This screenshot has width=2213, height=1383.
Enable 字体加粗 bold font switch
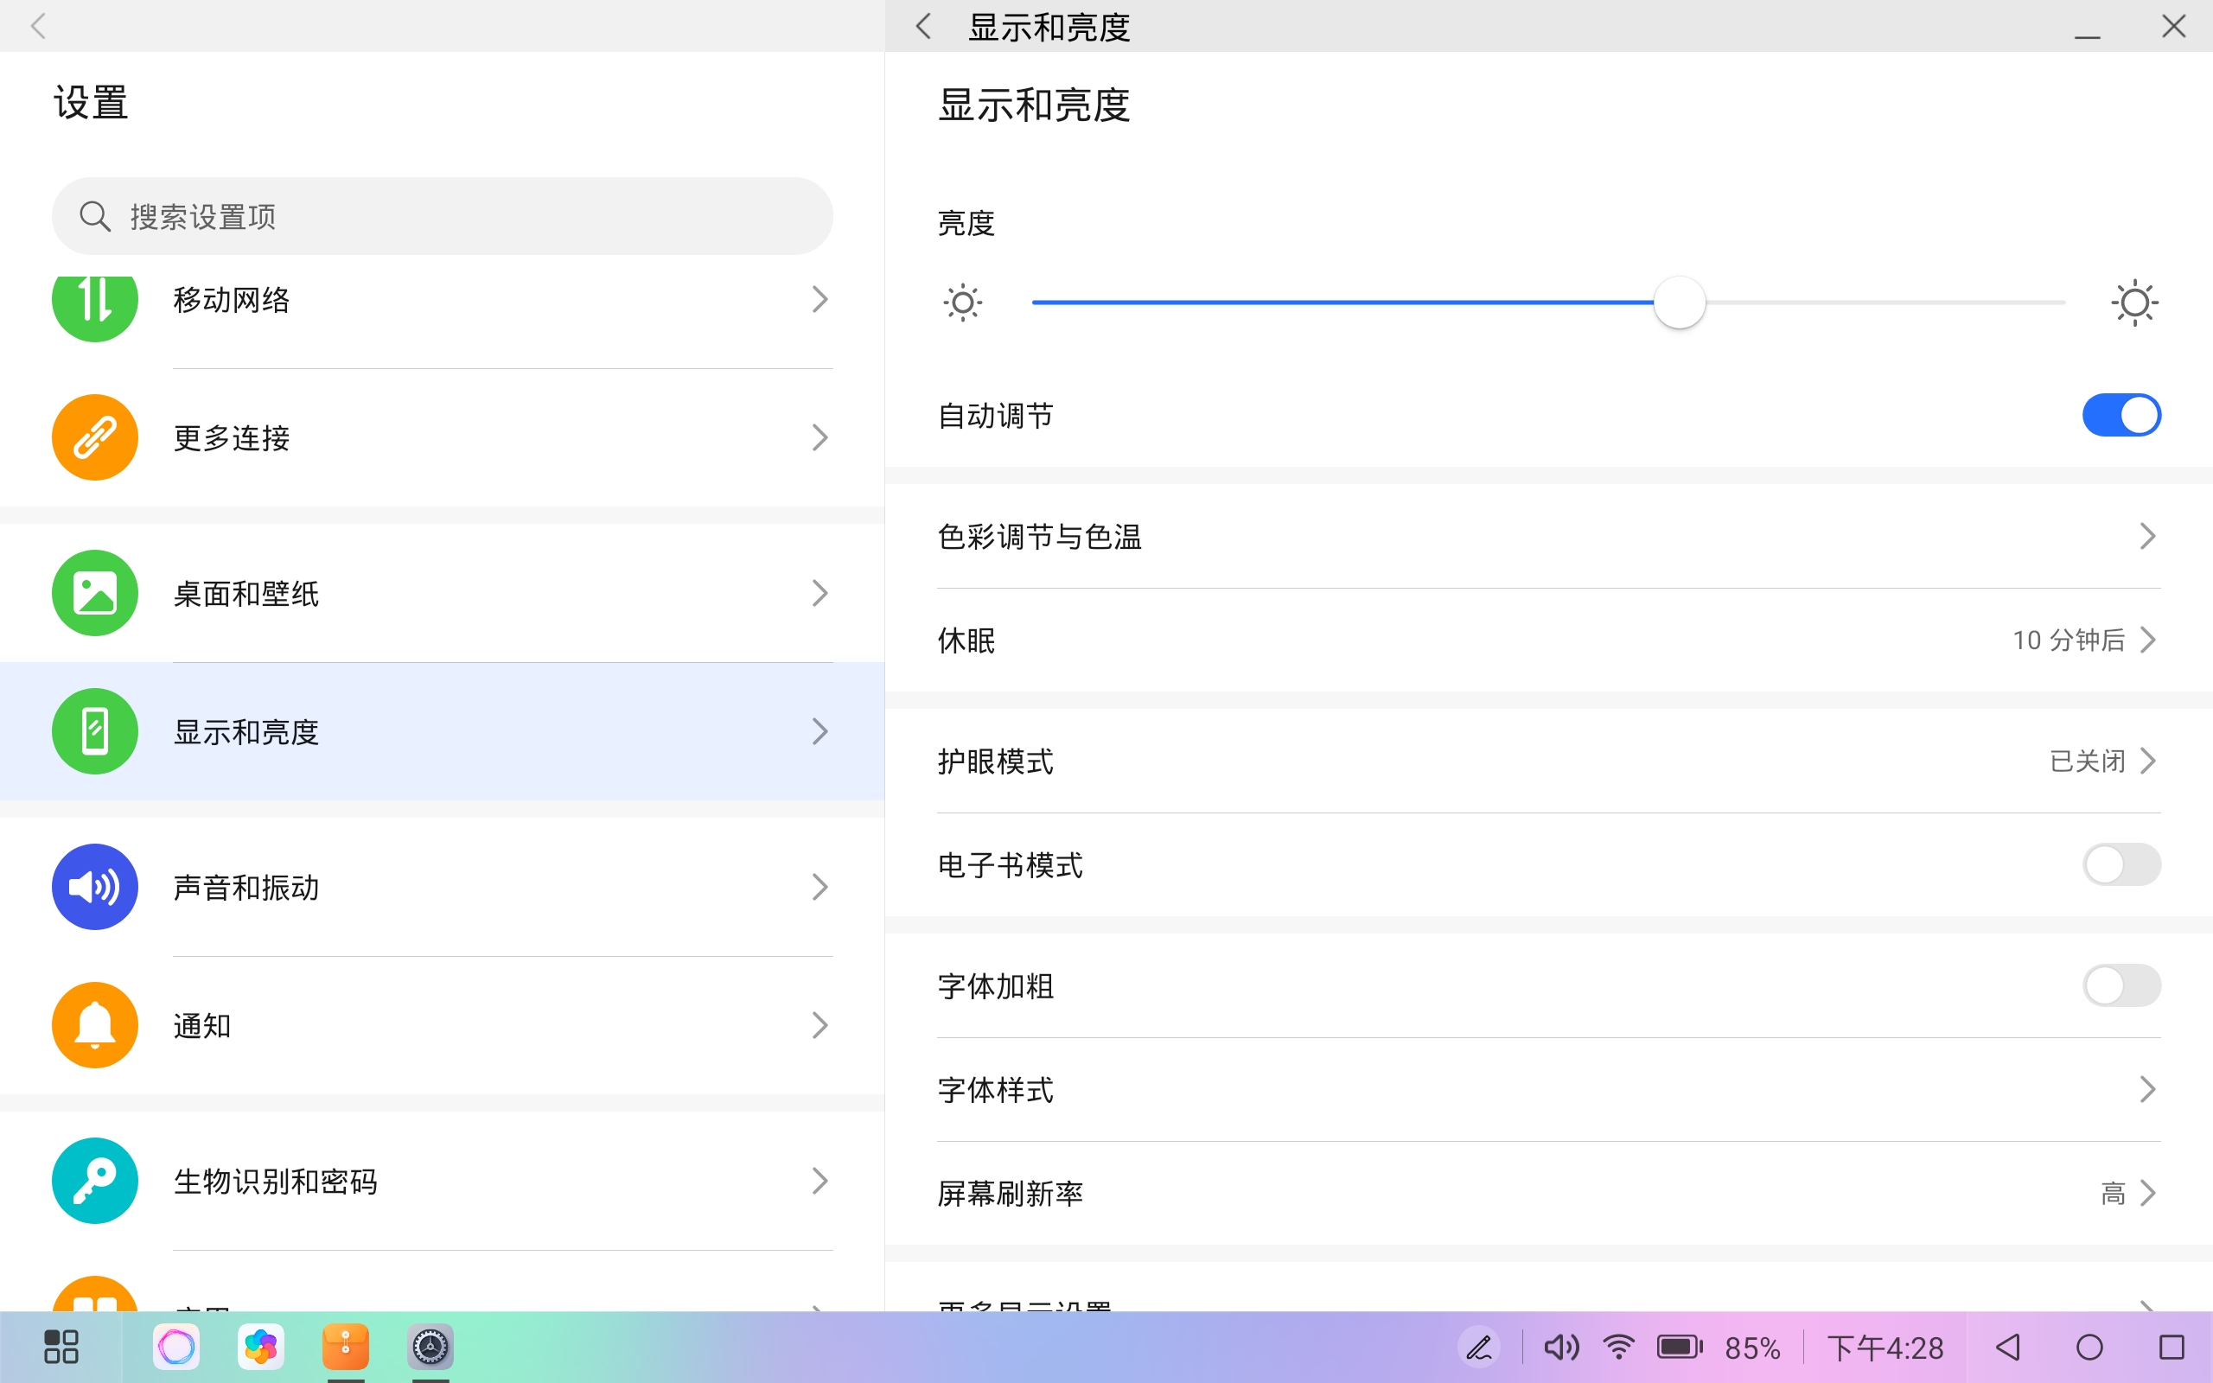coord(2121,986)
